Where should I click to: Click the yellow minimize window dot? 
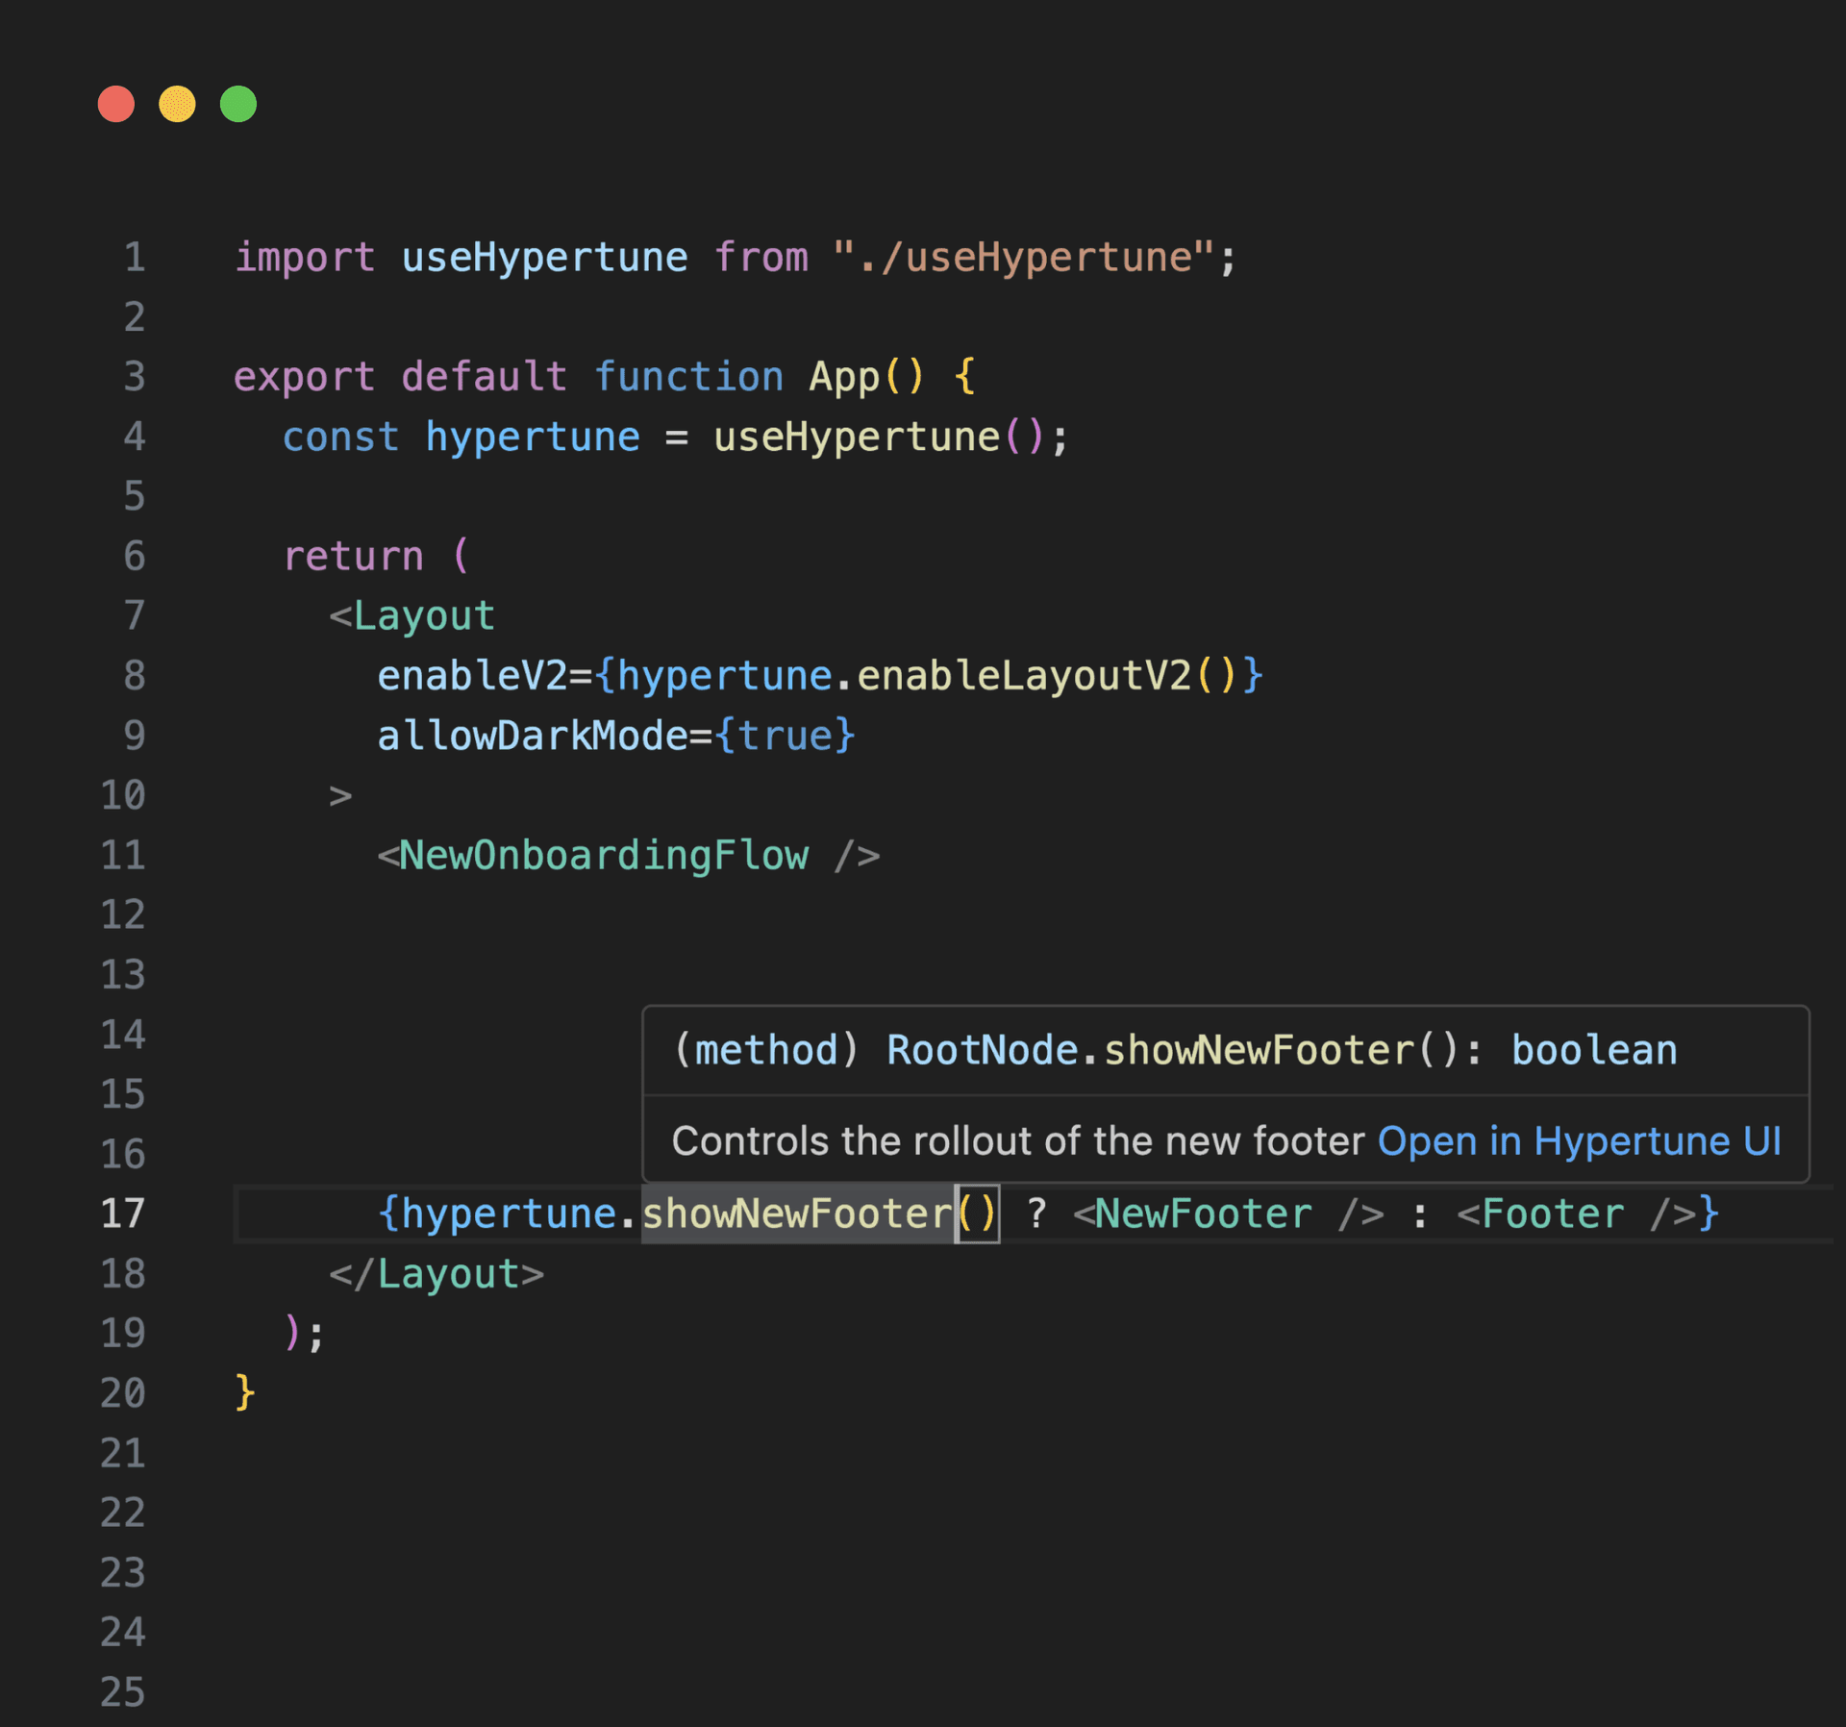[177, 104]
